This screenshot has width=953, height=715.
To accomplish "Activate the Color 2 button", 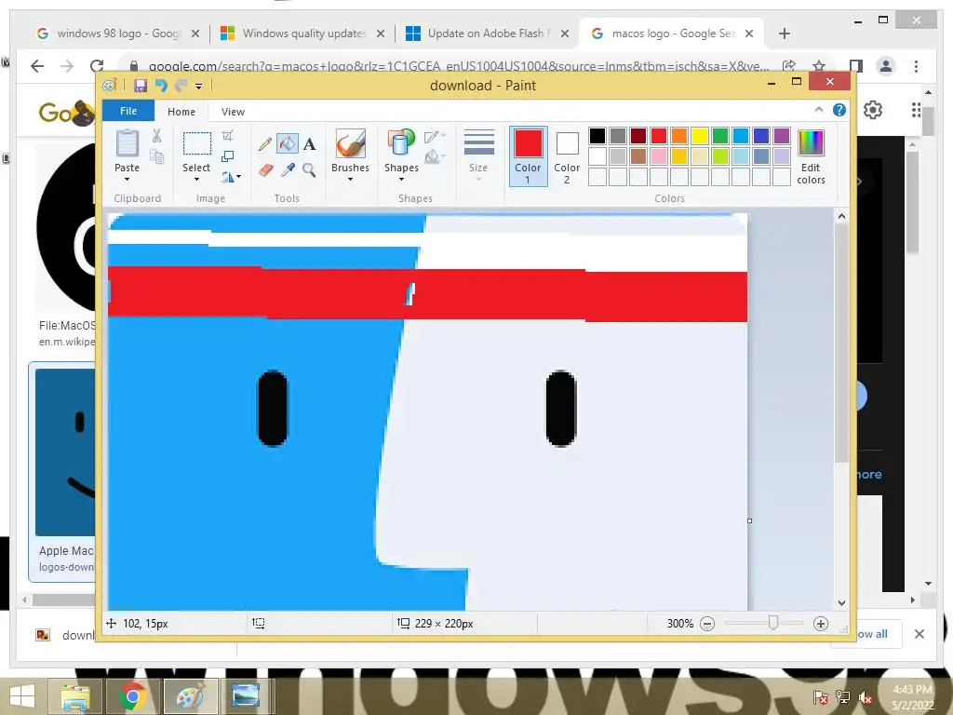I will click(567, 155).
